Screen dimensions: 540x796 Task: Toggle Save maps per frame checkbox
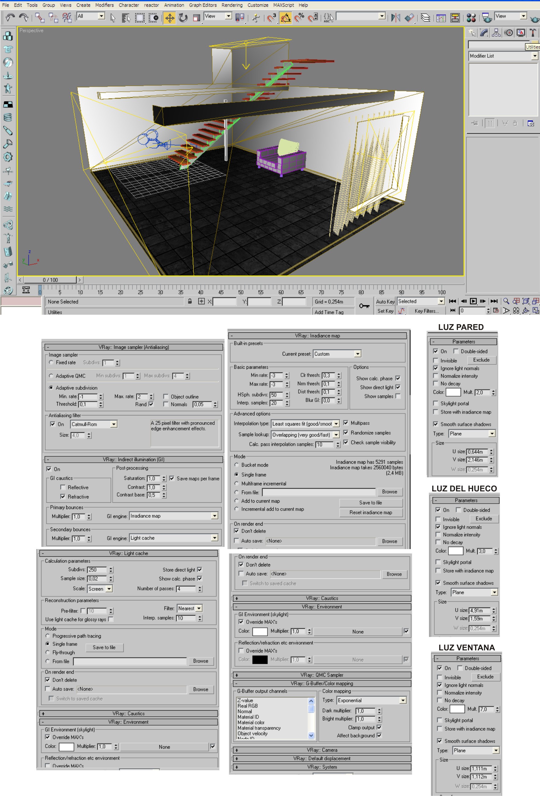[172, 479]
